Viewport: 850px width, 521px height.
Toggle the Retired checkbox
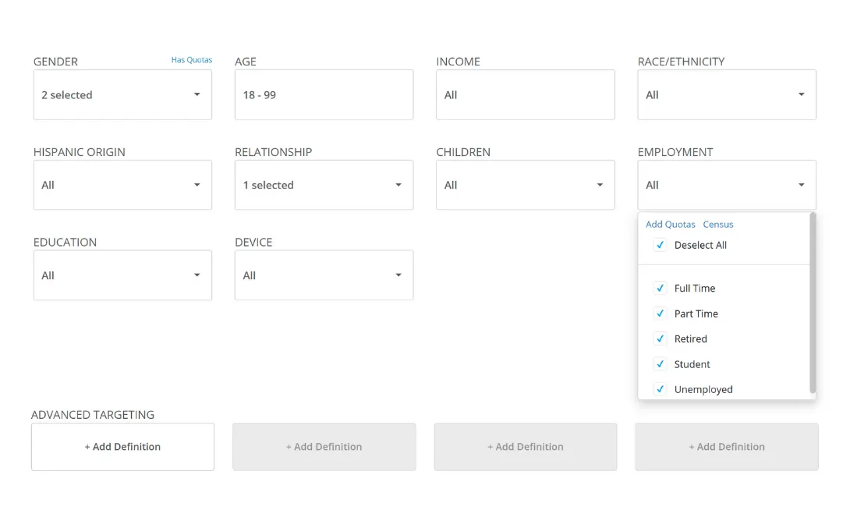coord(660,339)
